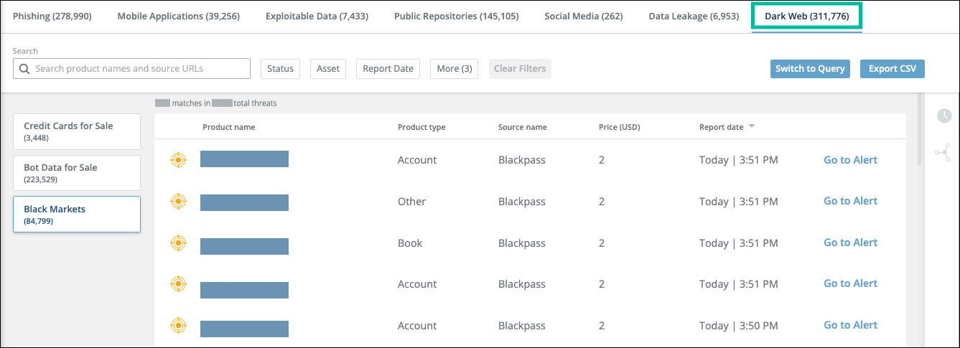Open the Data Leakage tab
960x348 pixels.
coord(693,16)
